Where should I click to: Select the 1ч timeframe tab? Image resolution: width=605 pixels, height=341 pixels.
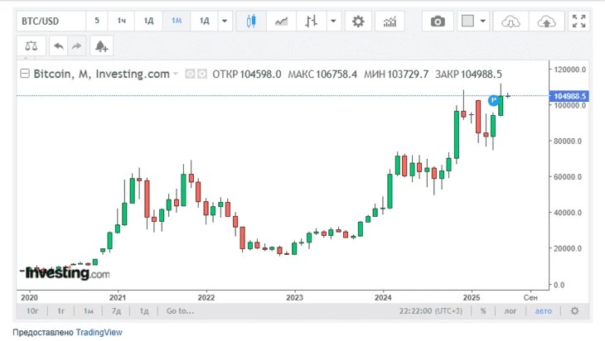coord(122,21)
